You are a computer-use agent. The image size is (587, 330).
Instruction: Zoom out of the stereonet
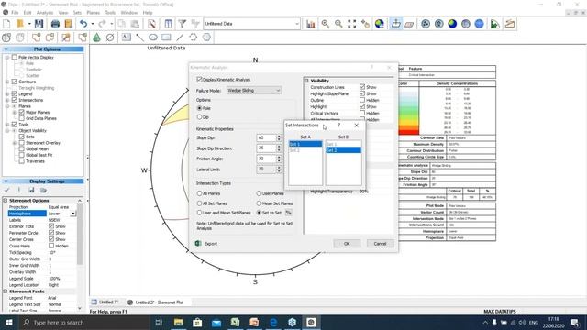338,24
